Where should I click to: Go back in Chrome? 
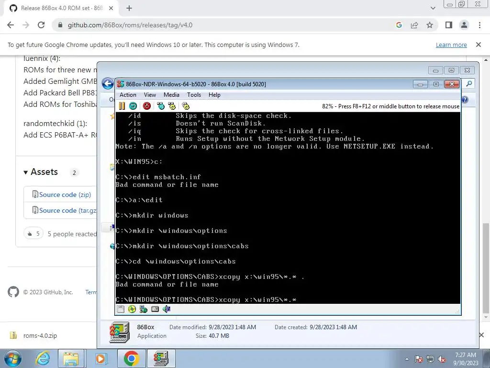click(x=11, y=25)
